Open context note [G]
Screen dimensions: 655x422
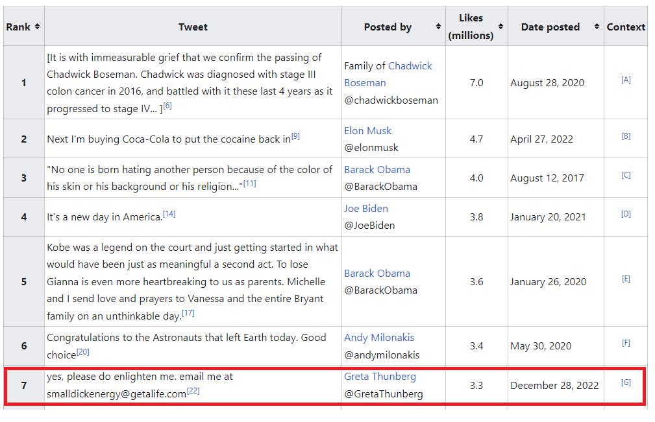pos(626,382)
